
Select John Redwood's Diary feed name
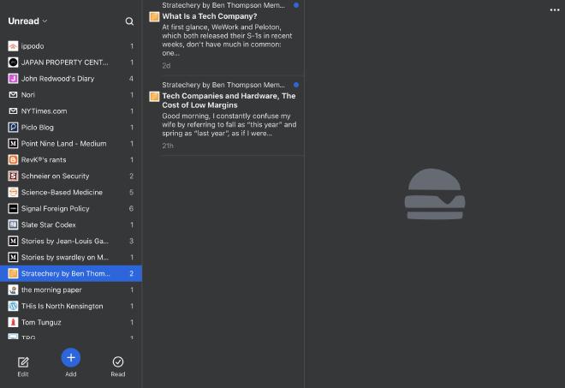click(57, 79)
